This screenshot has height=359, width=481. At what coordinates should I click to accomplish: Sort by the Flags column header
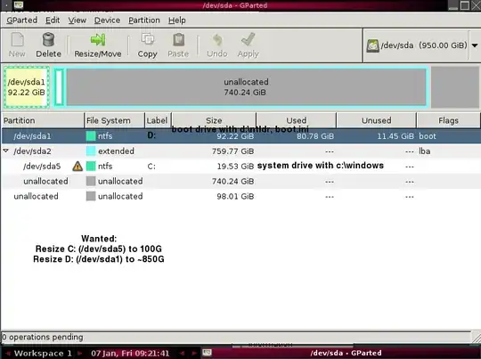(448, 120)
